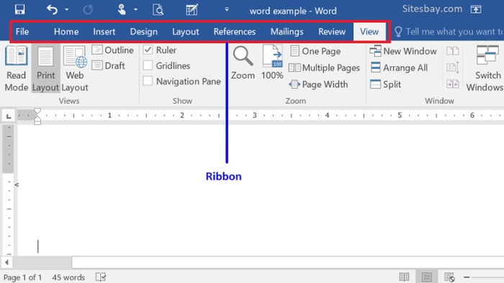Switch to the Home tab
The width and height of the screenshot is (504, 283).
click(x=66, y=32)
